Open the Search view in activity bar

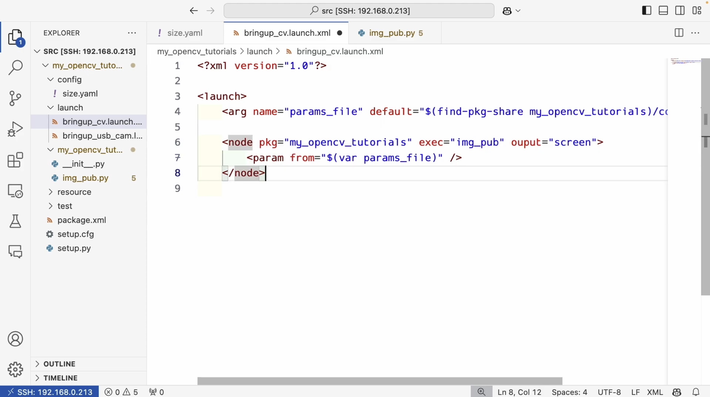[x=15, y=68]
